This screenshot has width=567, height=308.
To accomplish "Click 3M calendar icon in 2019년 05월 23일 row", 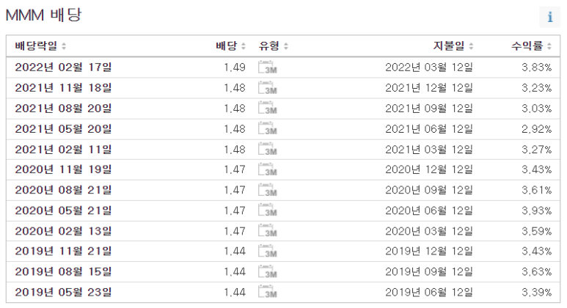I will point(268,293).
